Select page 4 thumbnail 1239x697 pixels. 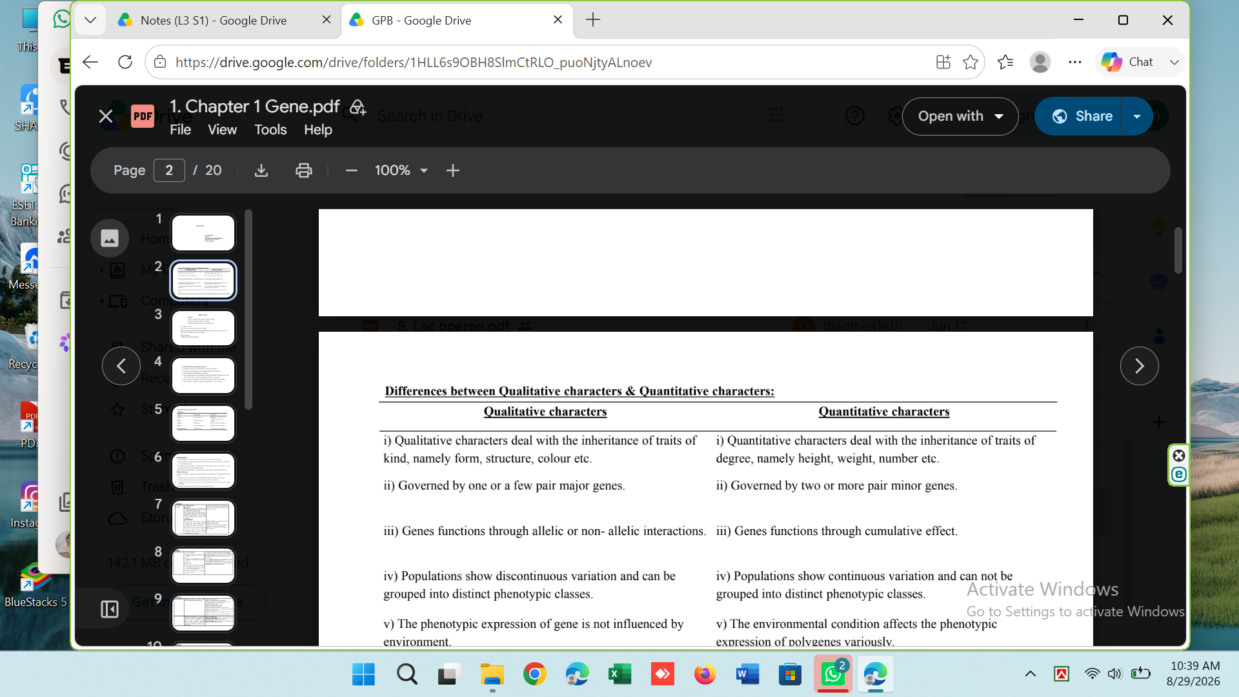203,376
